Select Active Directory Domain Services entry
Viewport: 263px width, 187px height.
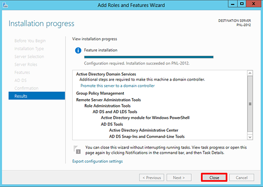pos(106,74)
